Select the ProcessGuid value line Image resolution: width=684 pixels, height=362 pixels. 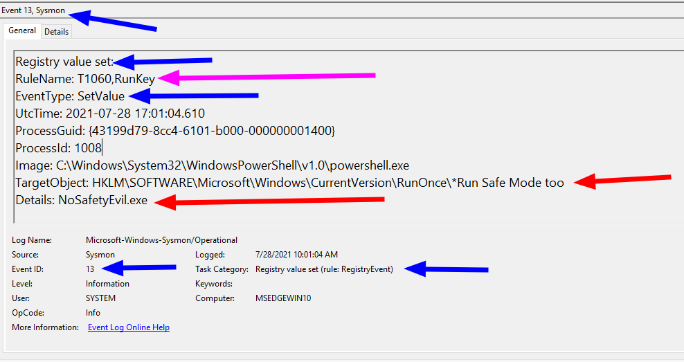coord(175,131)
